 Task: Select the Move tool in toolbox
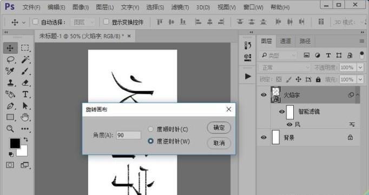click(10, 48)
